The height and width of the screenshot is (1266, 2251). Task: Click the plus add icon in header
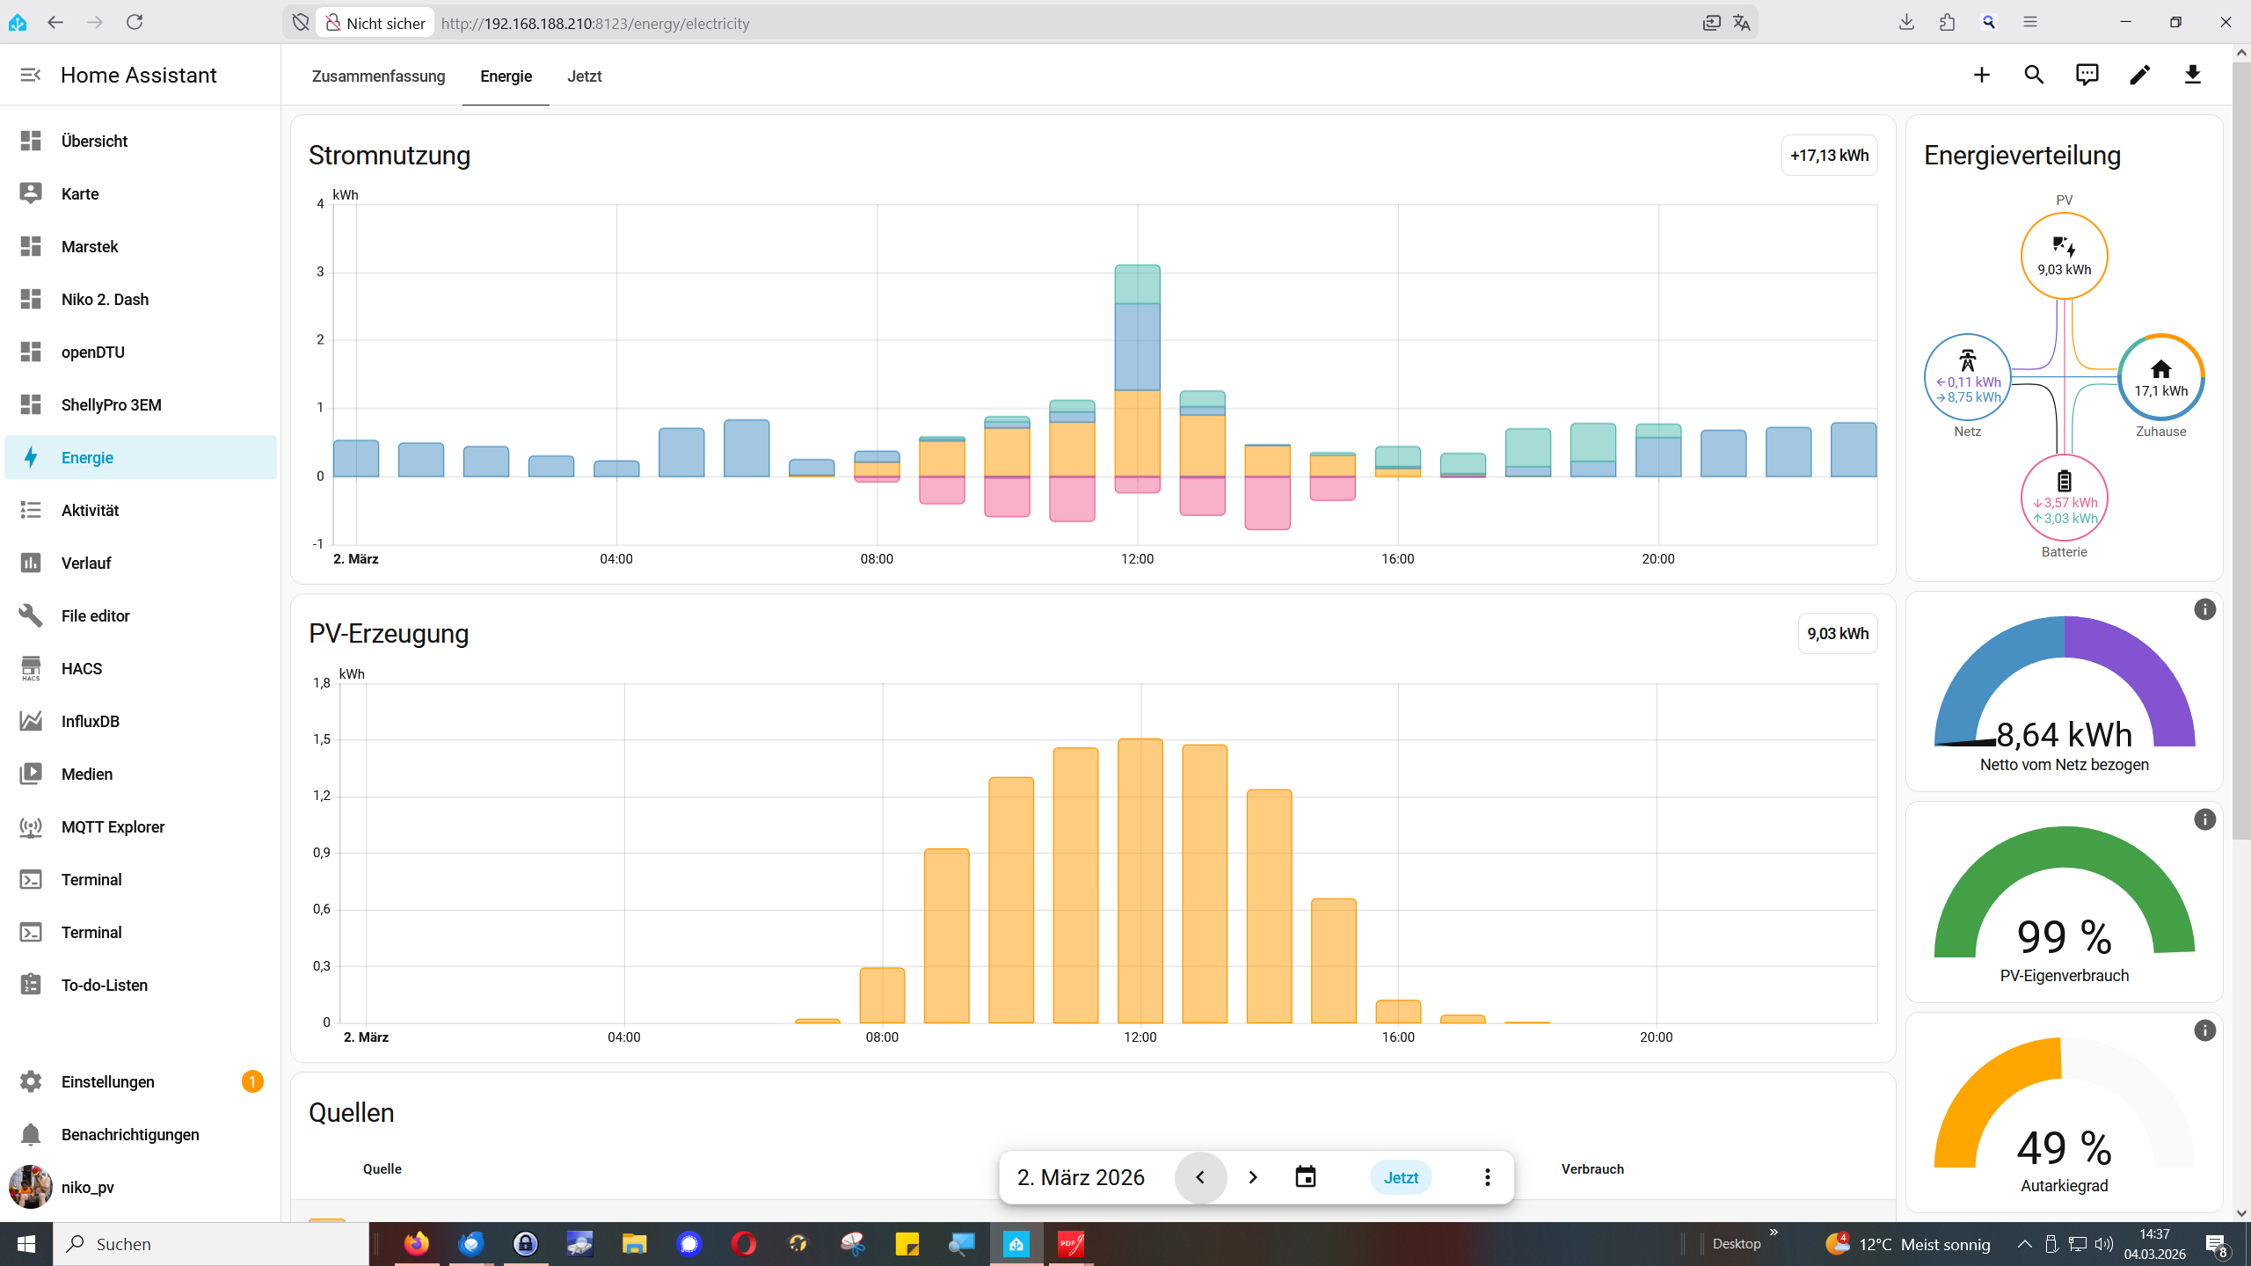pos(1981,75)
